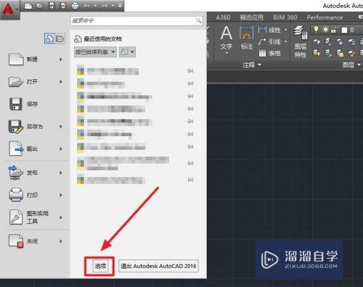
Task: Open the 线性 dimension type dropdown arrow
Action: click(x=286, y=30)
